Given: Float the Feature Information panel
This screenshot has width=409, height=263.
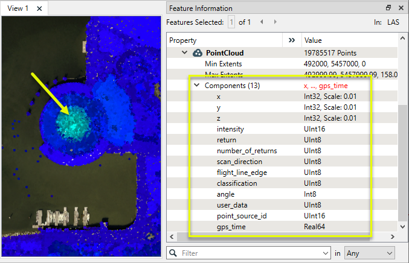Looking at the screenshot, I should coord(388,8).
